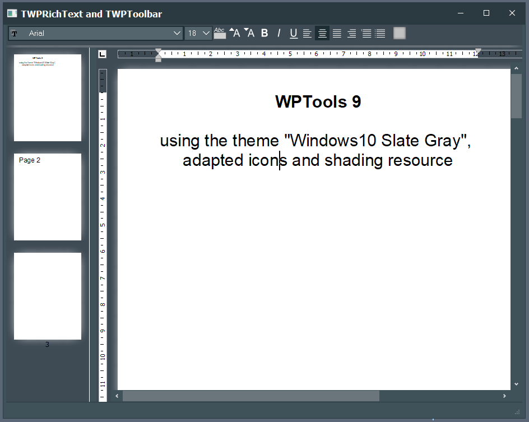This screenshot has width=529, height=422.
Task: Turn off center alignment
Action: click(322, 33)
